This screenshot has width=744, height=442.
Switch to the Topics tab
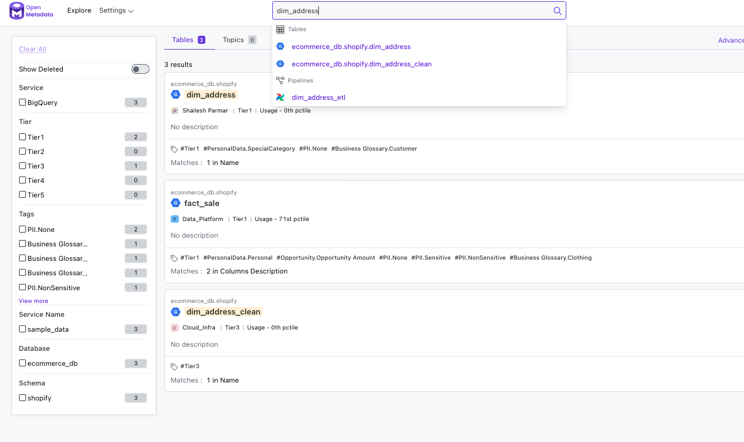point(234,39)
